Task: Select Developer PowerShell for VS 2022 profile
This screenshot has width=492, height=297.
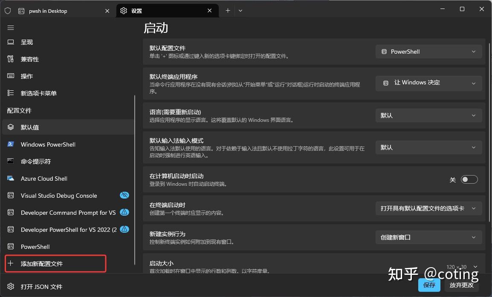Action: pos(68,230)
